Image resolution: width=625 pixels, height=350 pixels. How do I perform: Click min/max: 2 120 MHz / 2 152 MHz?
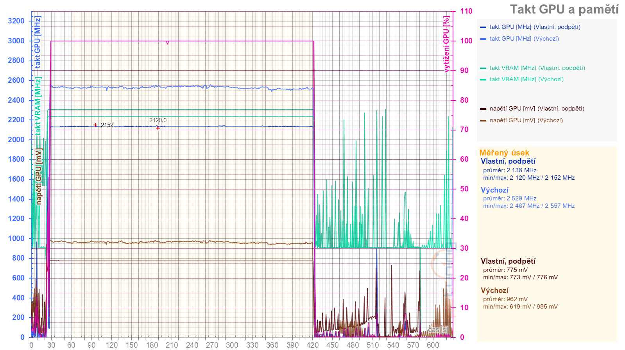(x=529, y=178)
